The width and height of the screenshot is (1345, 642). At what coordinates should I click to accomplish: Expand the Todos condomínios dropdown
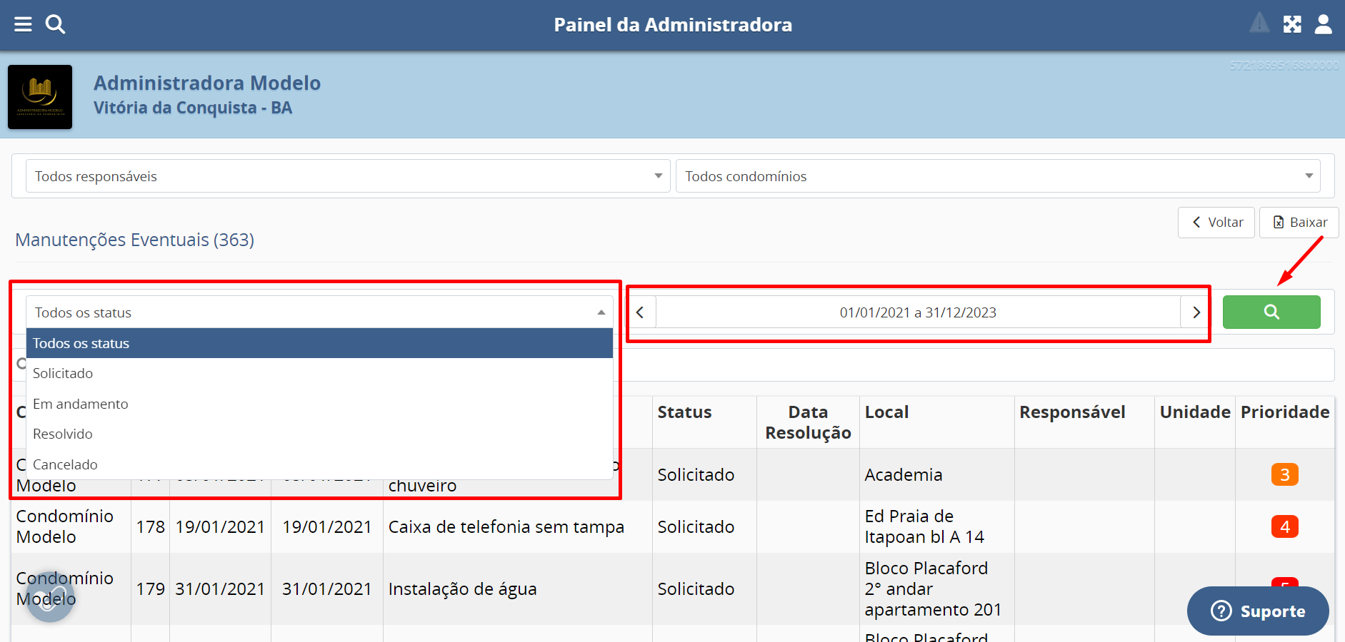[x=997, y=176]
